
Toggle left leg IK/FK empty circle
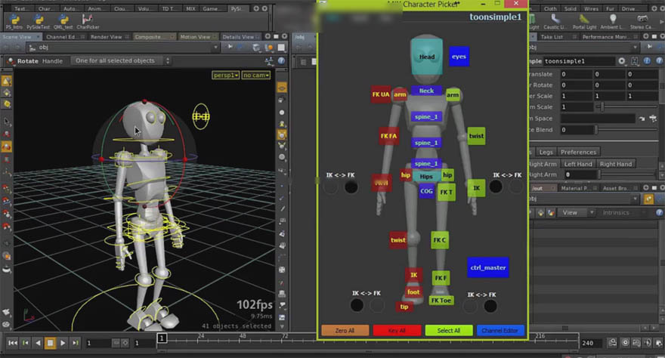(377, 305)
